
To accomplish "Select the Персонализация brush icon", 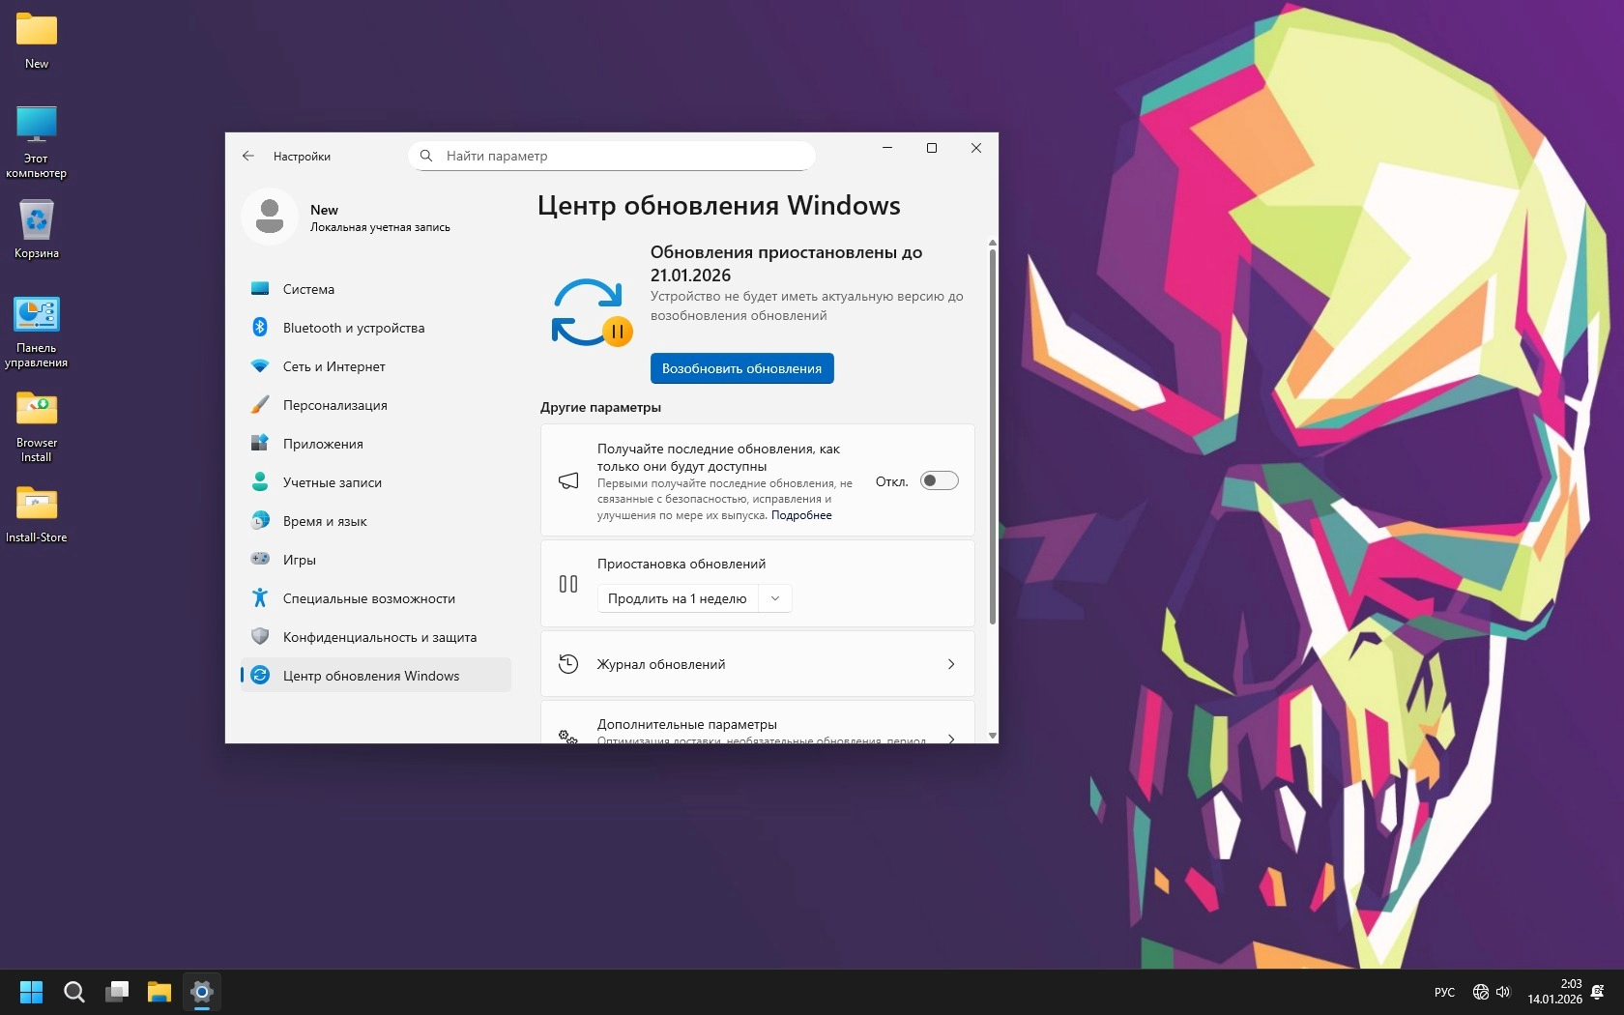I will (260, 405).
